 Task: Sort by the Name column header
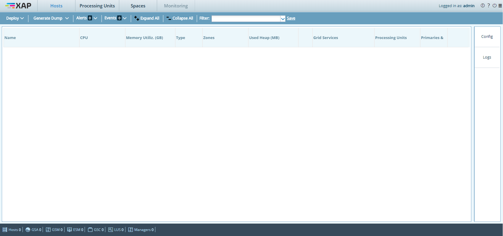[41, 38]
